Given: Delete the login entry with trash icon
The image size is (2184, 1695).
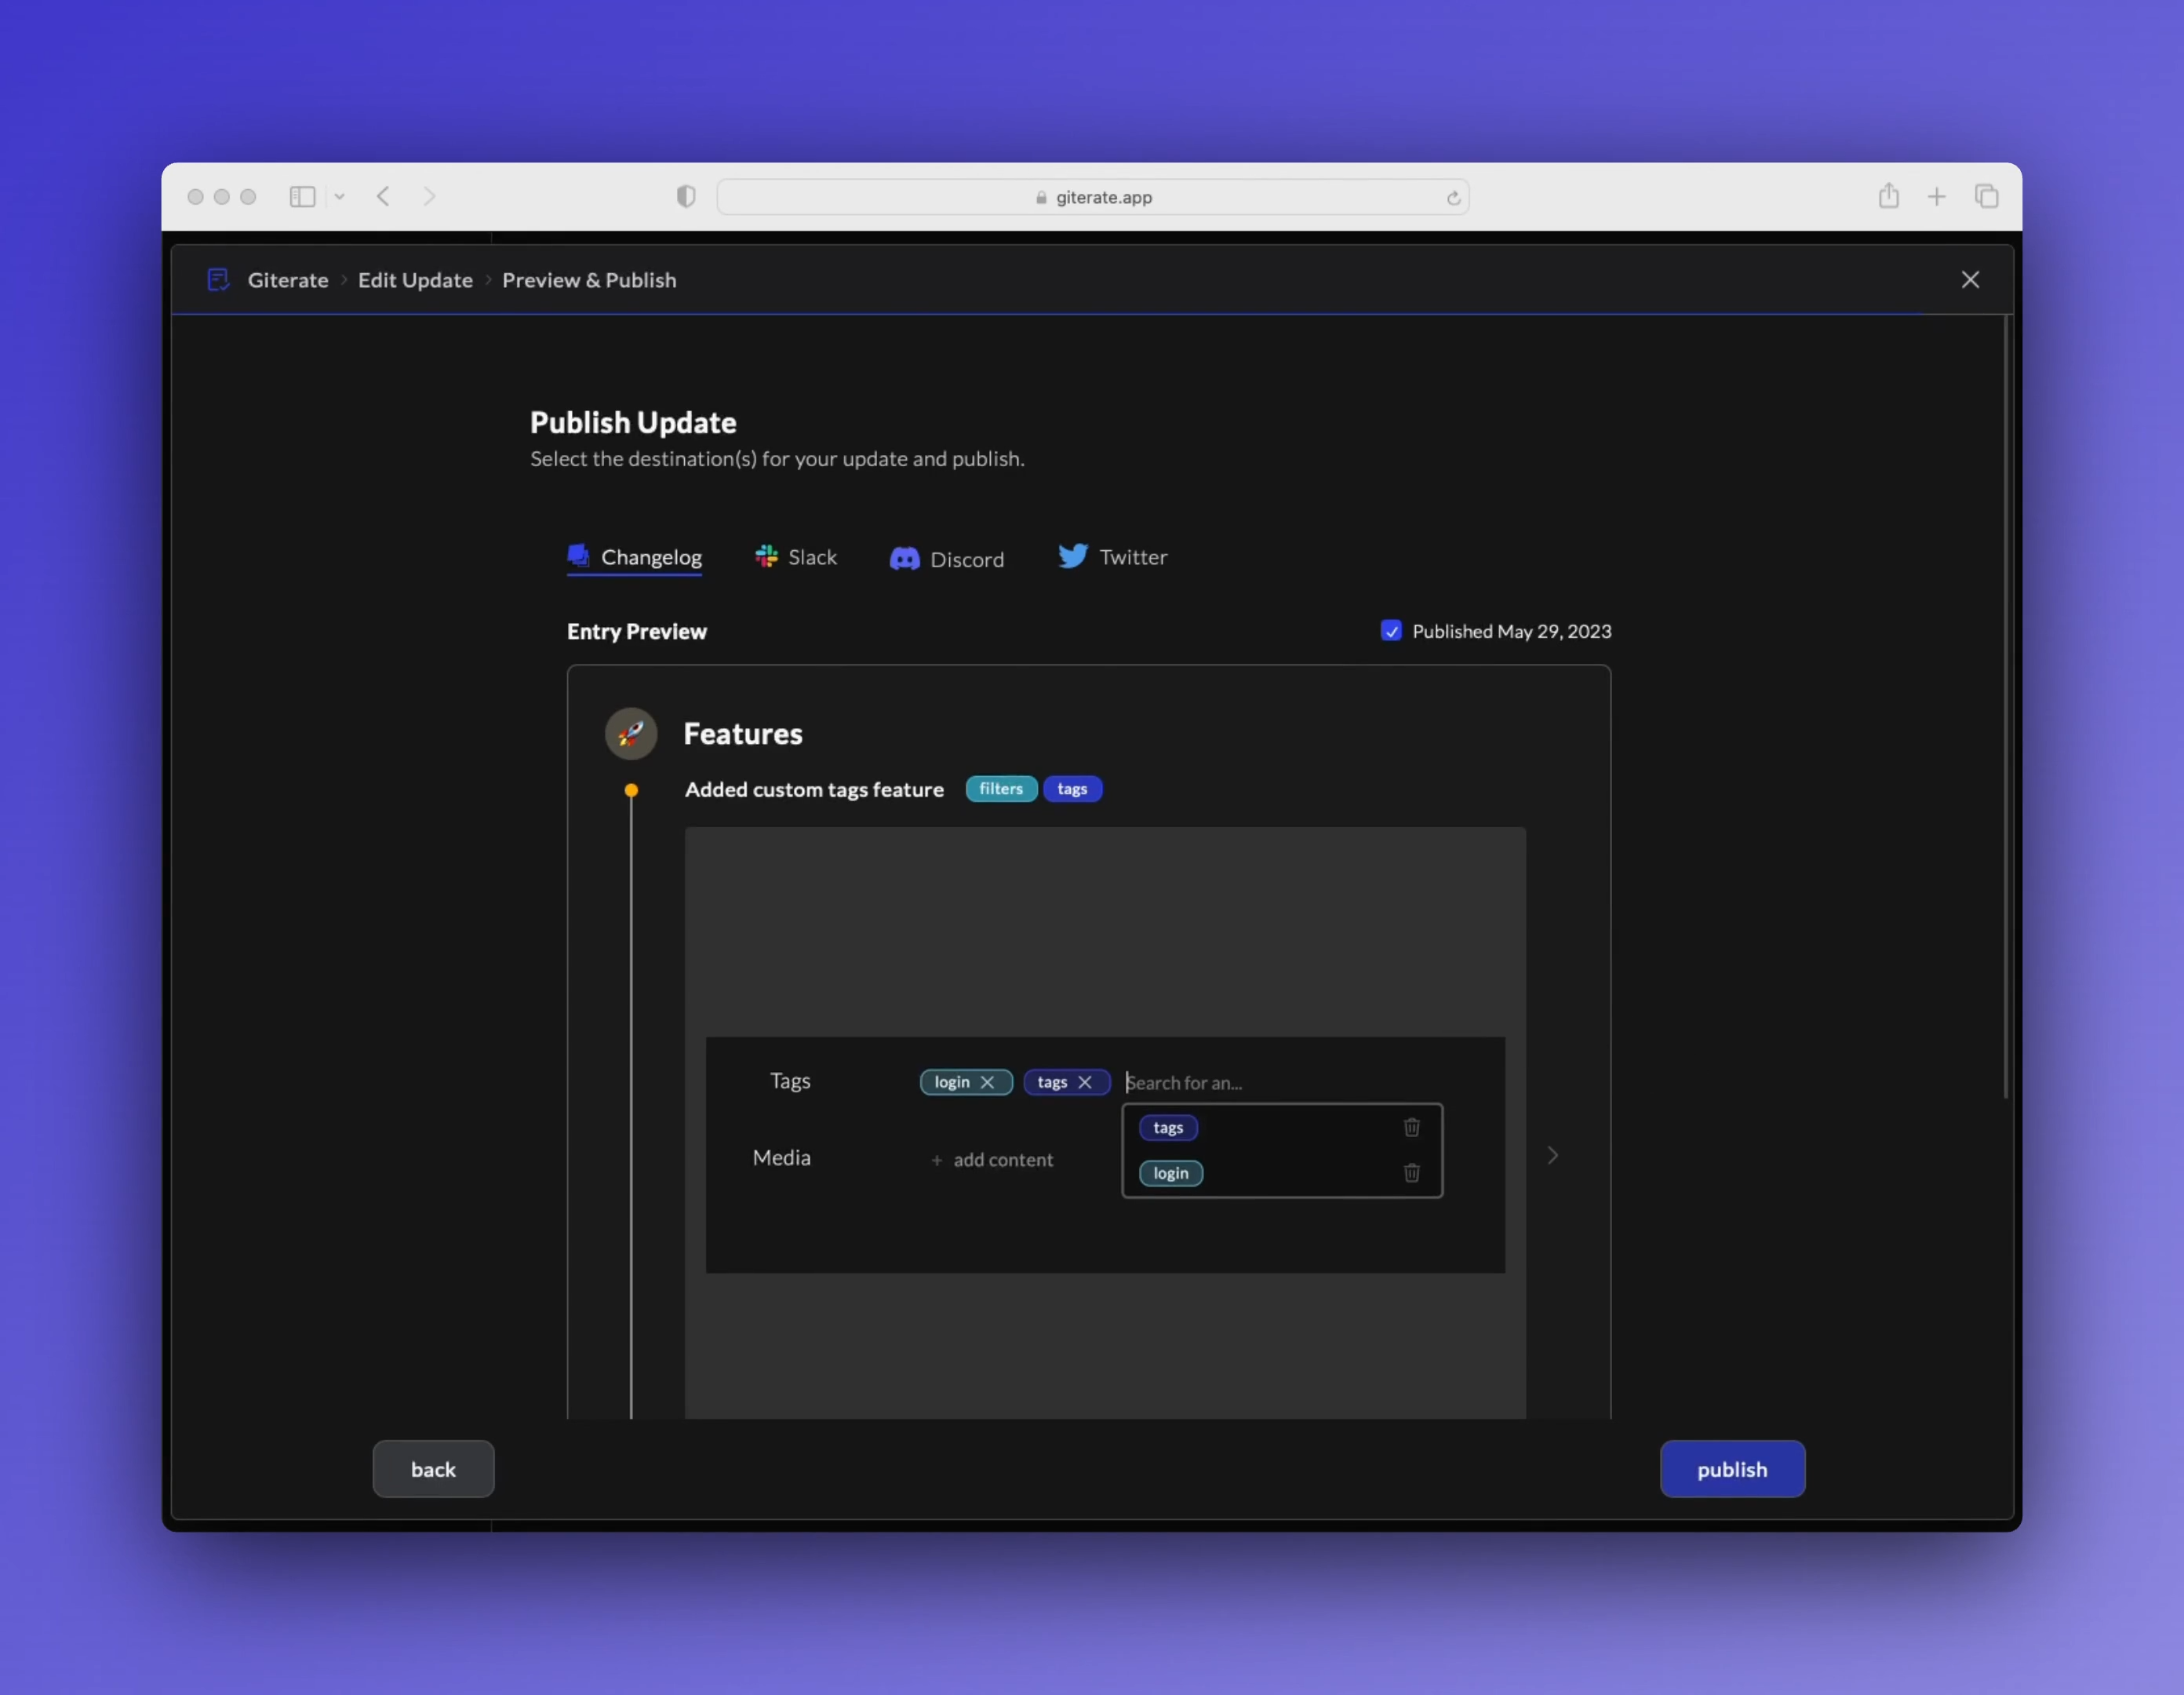Looking at the screenshot, I should (x=1412, y=1172).
